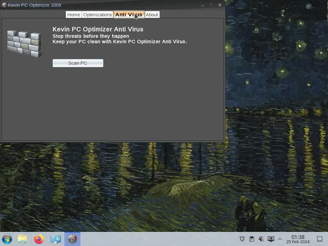Click the show desktop button

320,239
